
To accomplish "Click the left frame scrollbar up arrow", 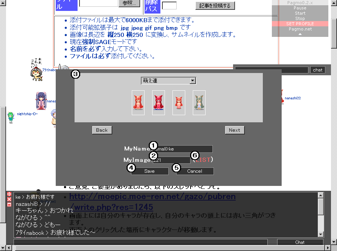I will pos(3,3).
